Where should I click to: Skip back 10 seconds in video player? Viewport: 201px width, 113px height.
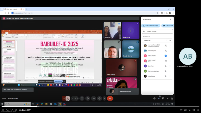point(7,110)
